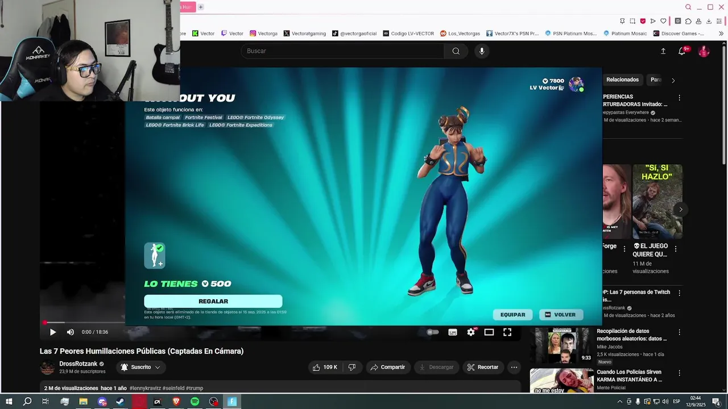Like the video with 109 K likes
The height and width of the screenshot is (409, 728).
tap(325, 368)
